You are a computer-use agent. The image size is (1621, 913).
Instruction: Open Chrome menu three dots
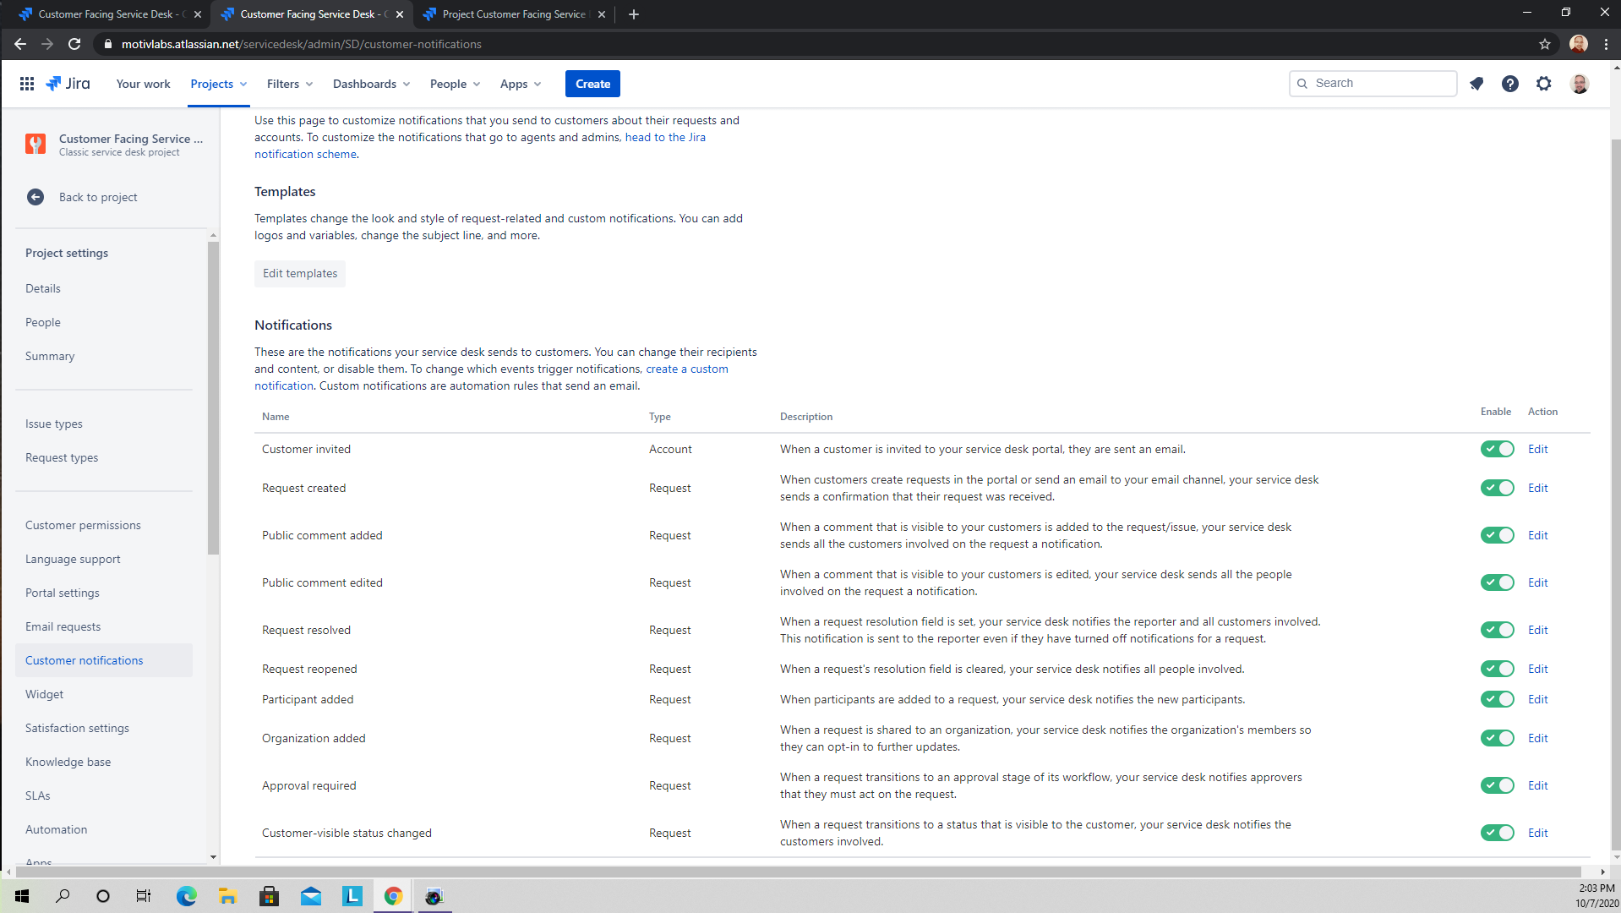(x=1607, y=44)
